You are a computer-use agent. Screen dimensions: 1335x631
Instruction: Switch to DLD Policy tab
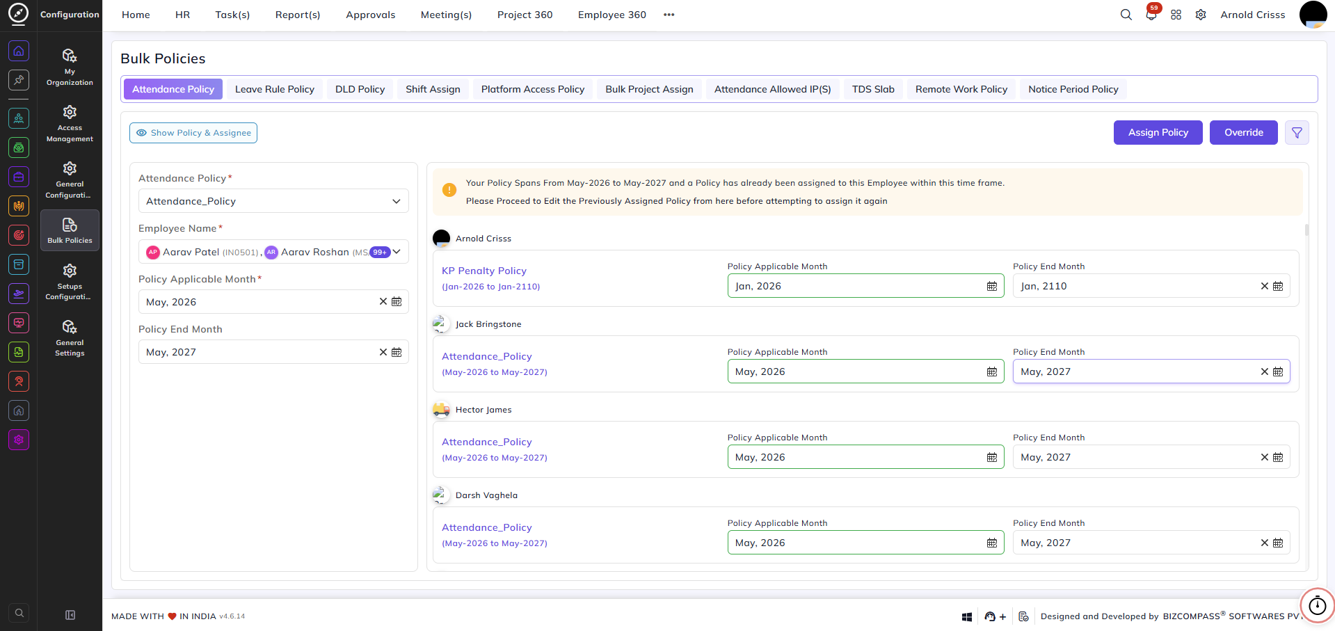(x=360, y=89)
